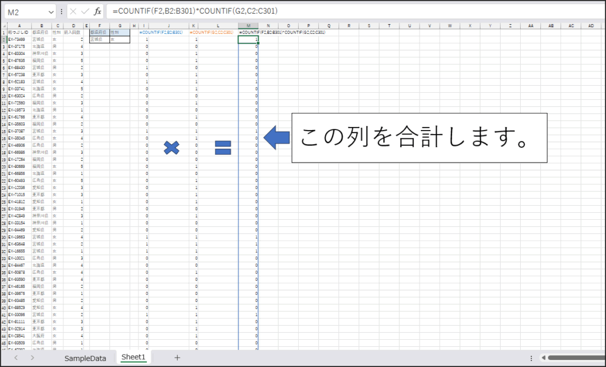Click the Name Box showing M2
Image resolution: width=606 pixels, height=367 pixels.
(x=26, y=12)
